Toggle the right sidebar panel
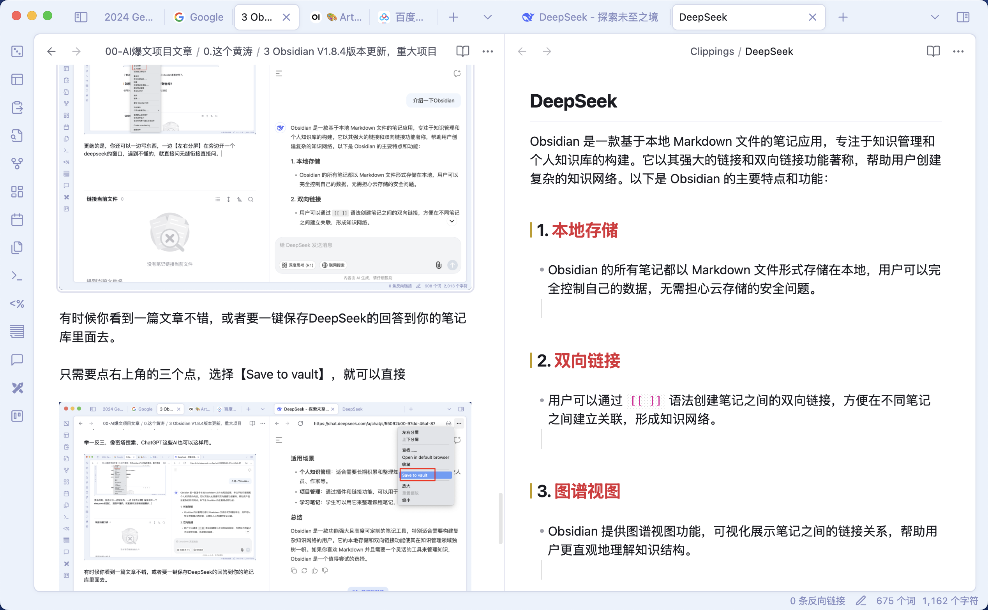Image resolution: width=988 pixels, height=610 pixels. 963,17
